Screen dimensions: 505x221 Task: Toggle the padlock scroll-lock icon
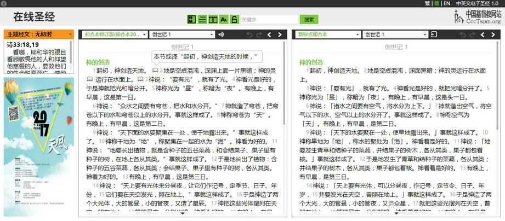tap(234, 20)
